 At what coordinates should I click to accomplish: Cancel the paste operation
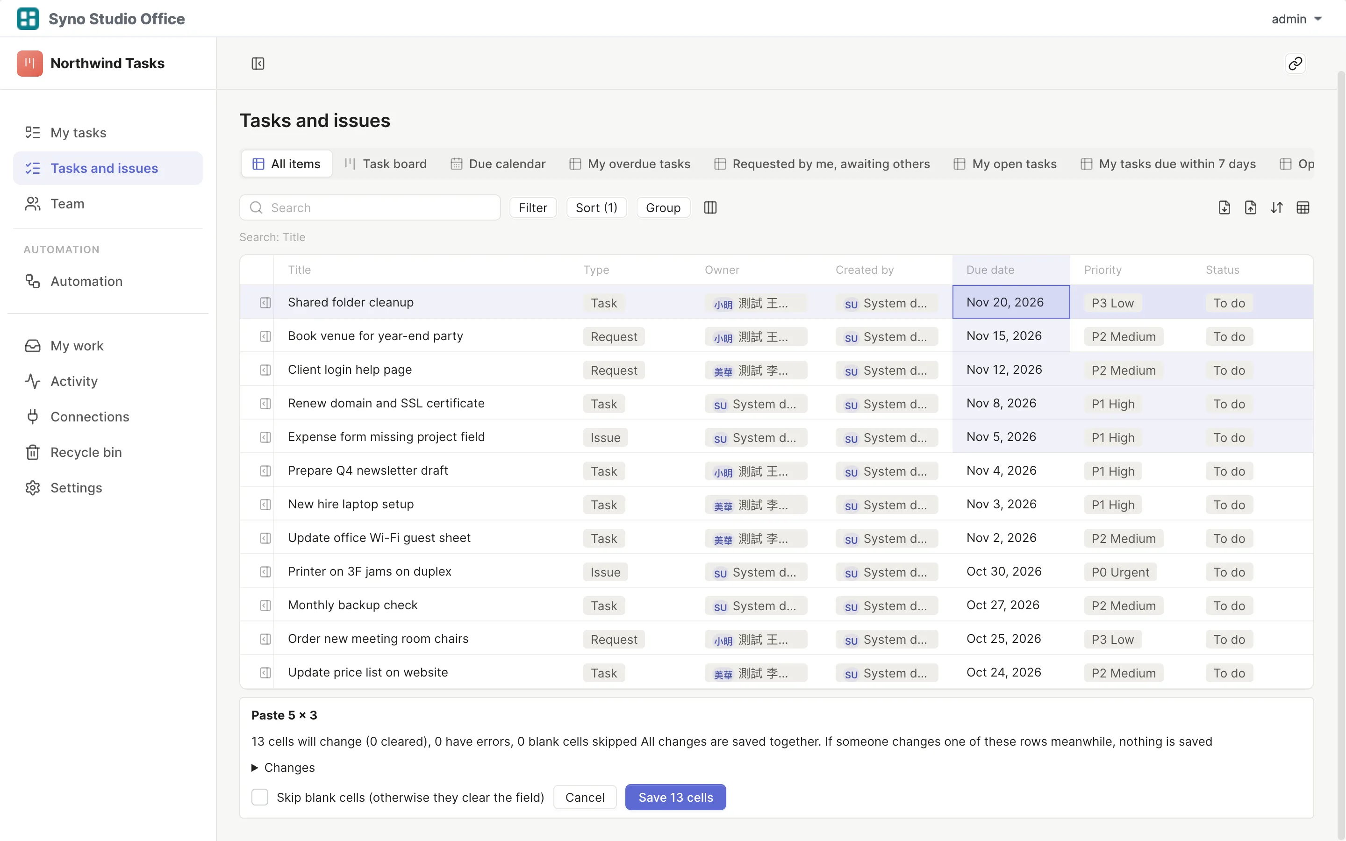click(585, 797)
